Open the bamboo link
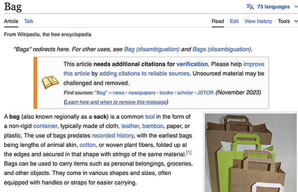 (x=152, y=126)
